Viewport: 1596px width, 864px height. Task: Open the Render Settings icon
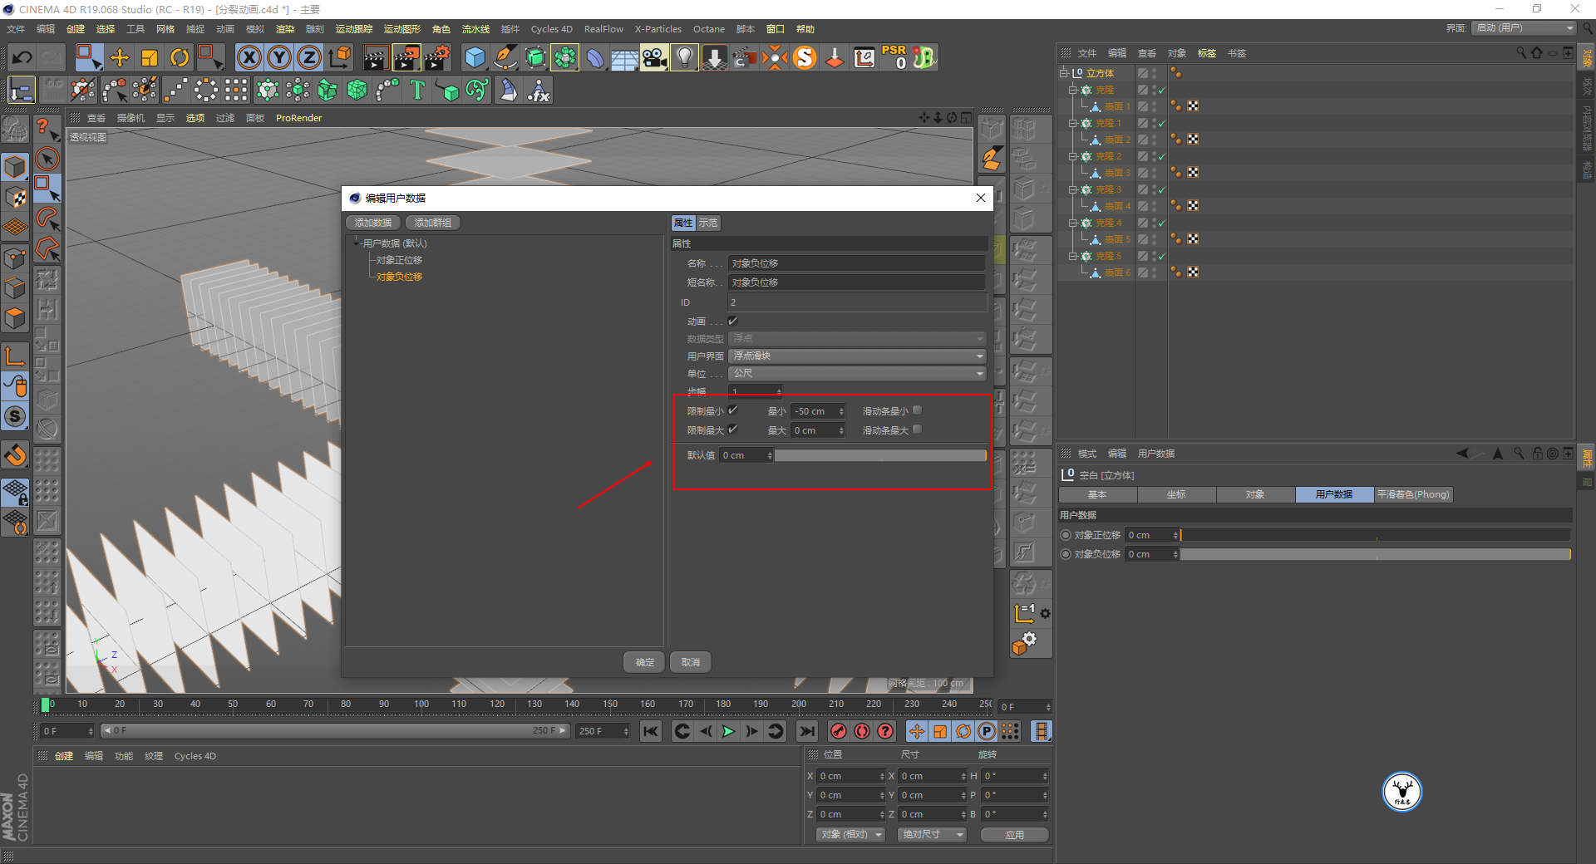437,57
